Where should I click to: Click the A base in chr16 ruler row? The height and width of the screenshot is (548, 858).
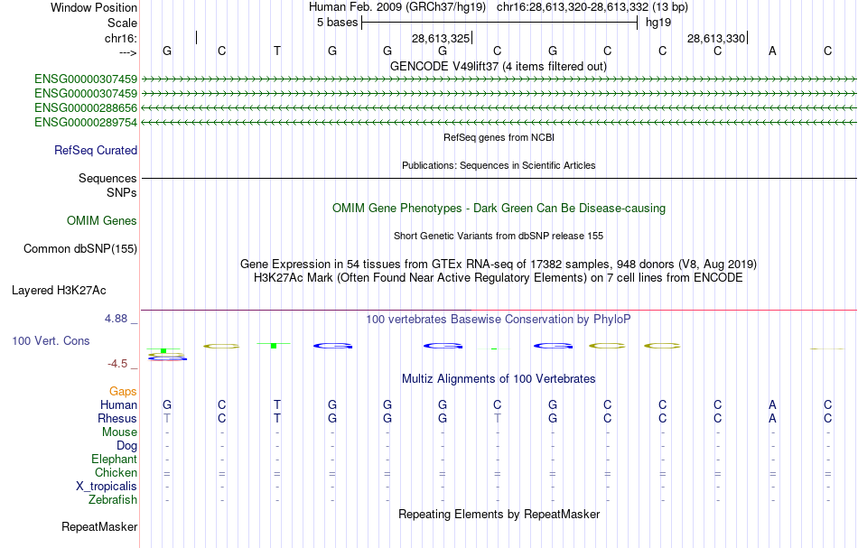772,51
